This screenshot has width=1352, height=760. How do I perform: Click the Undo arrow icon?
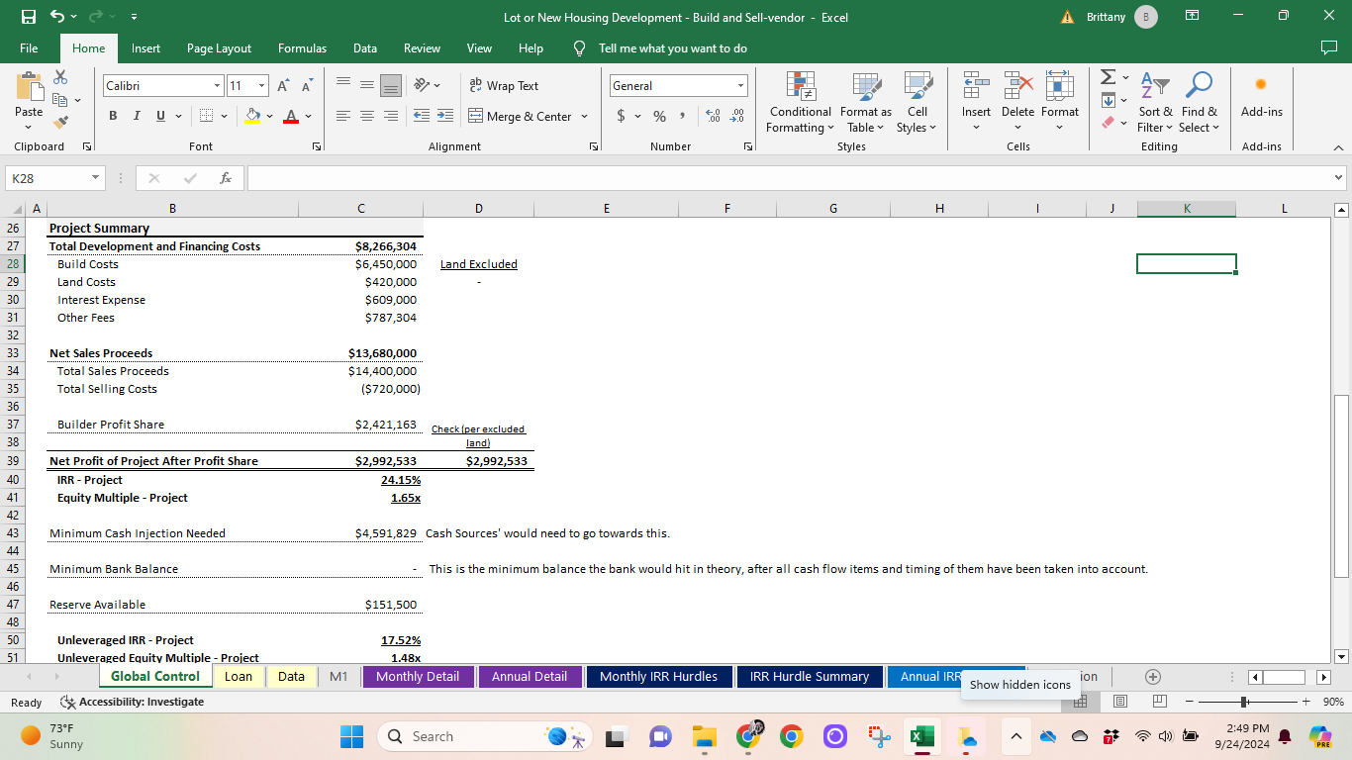click(x=57, y=17)
